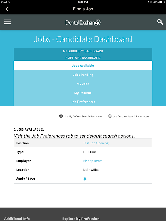166x221 pixels.
Task: Switch to EMPLOYER DASHBOARD
Action: pyautogui.click(x=83, y=58)
